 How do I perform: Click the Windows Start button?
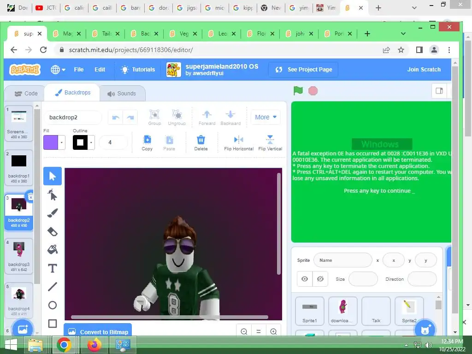pos(11,345)
